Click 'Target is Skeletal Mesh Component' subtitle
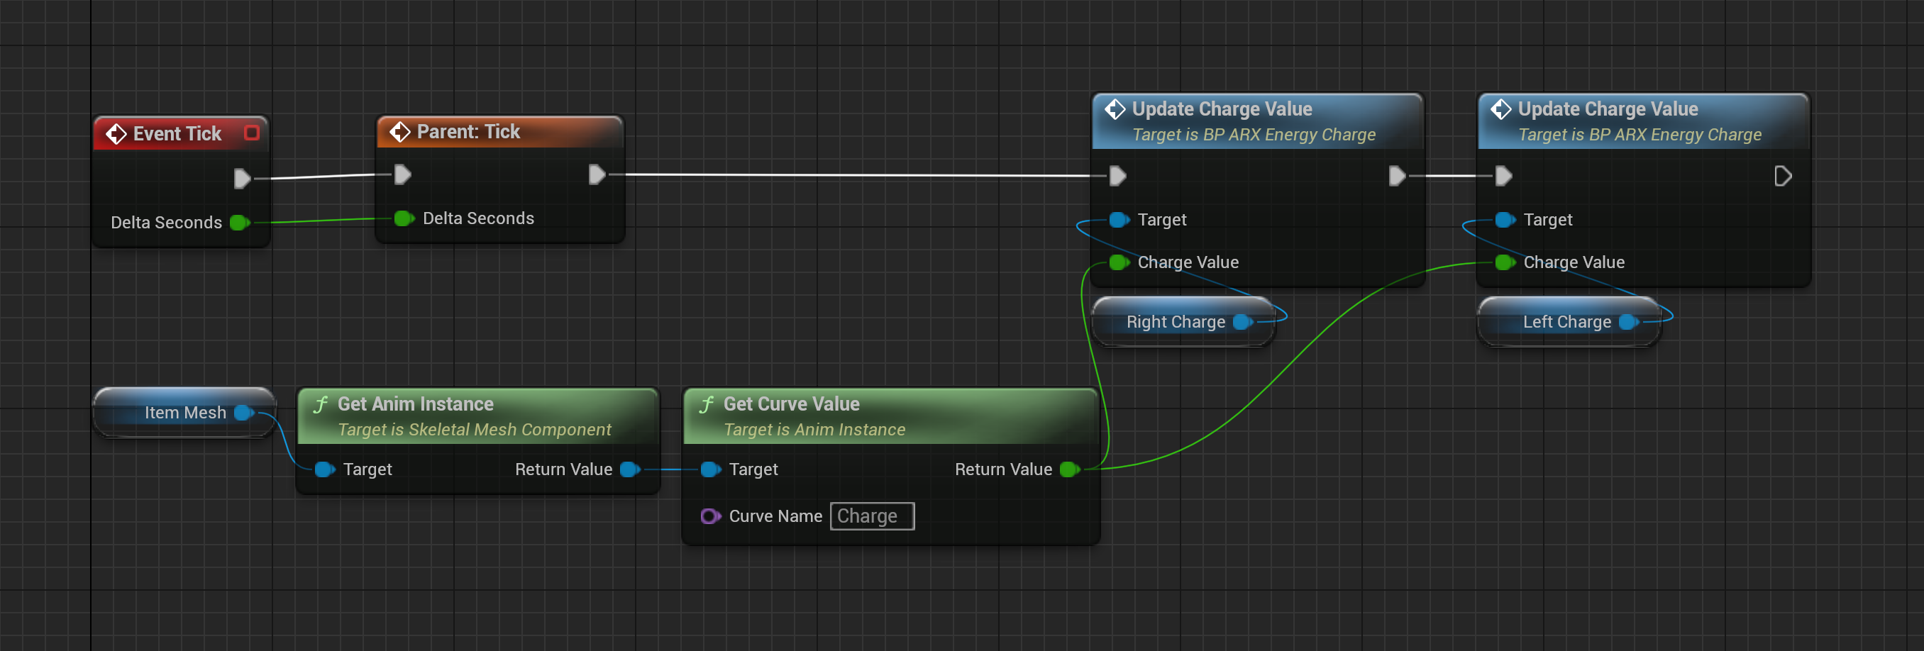This screenshot has height=651, width=1924. point(475,430)
